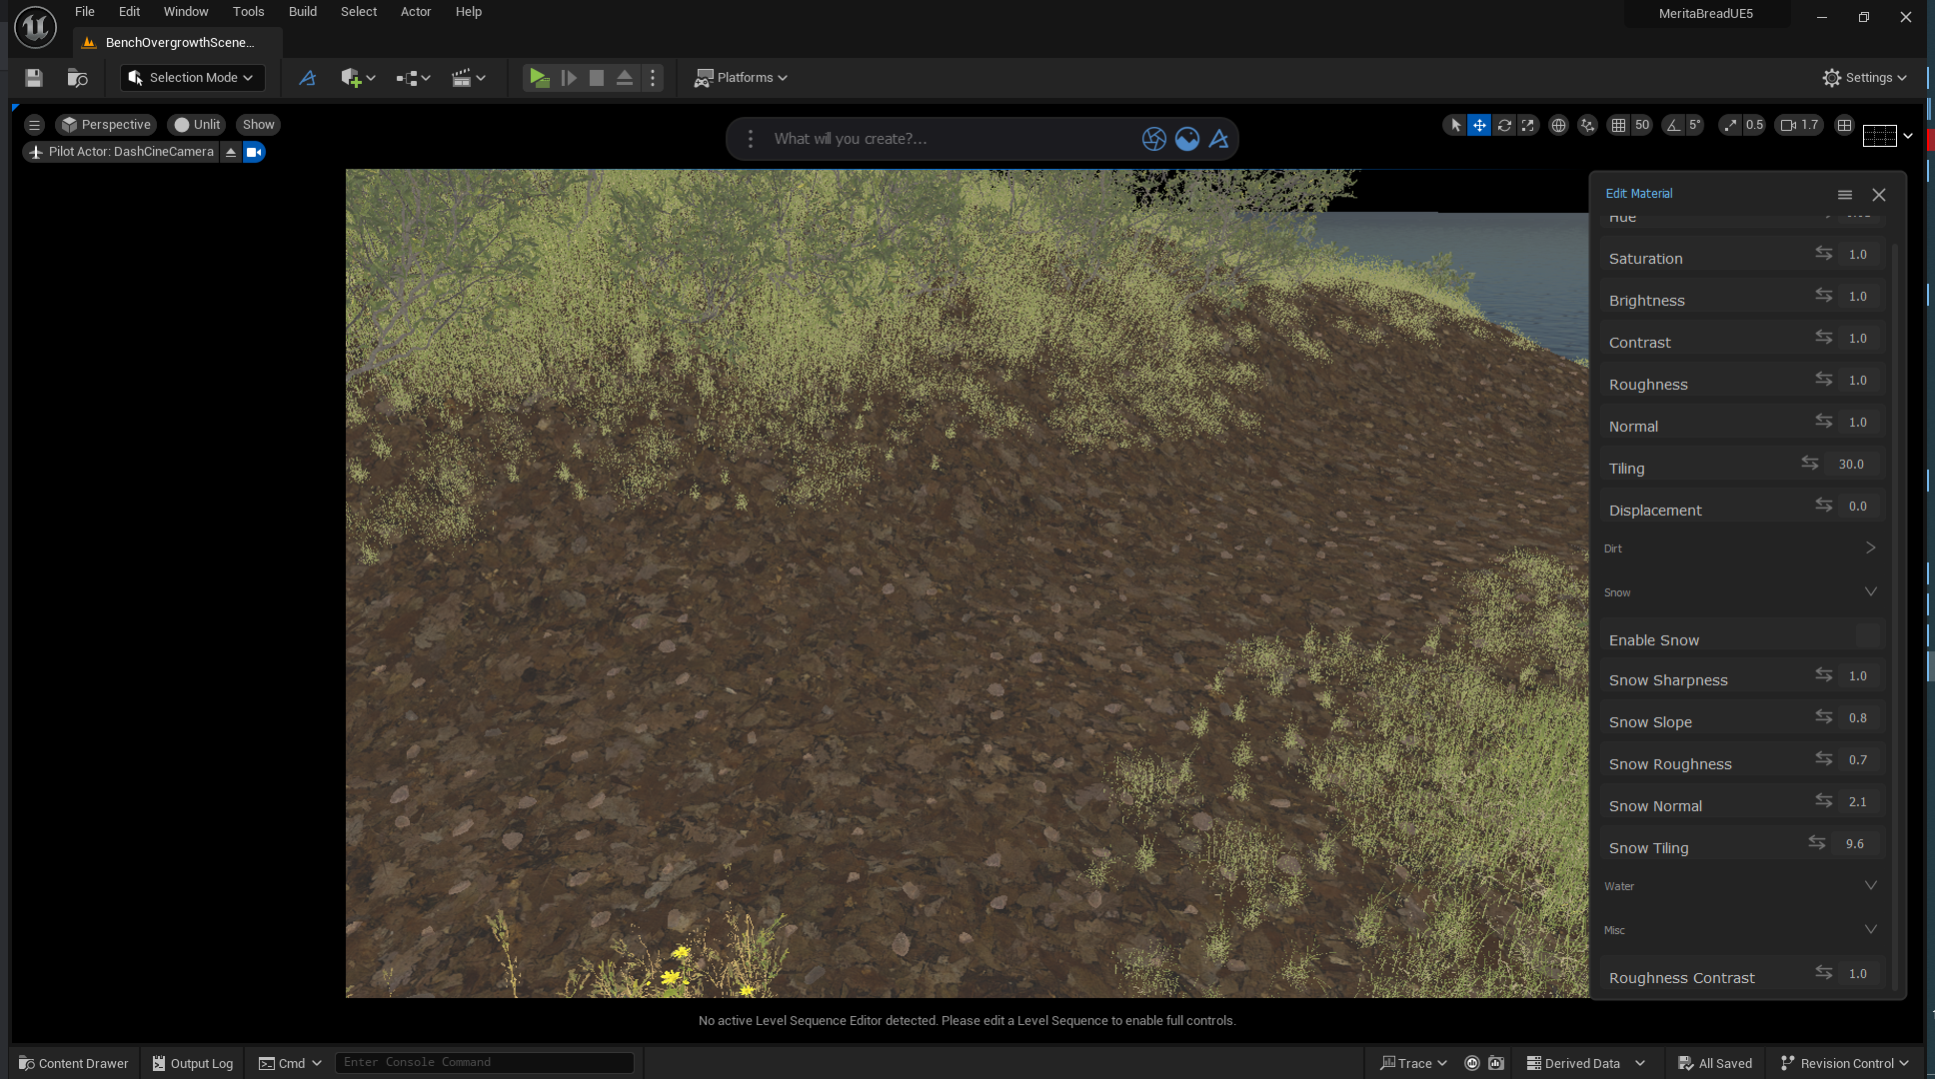Toggle rotation angle snapping

(1673, 125)
